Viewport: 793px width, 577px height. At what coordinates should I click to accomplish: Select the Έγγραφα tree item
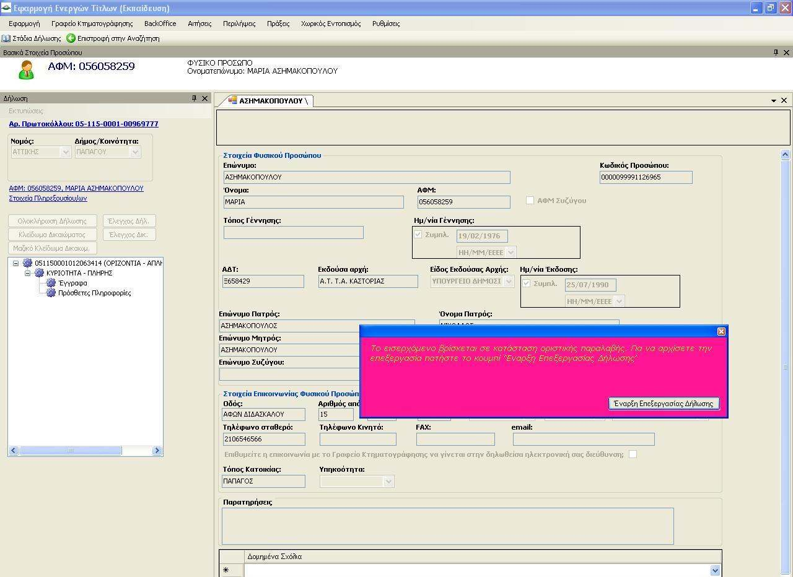(73, 283)
